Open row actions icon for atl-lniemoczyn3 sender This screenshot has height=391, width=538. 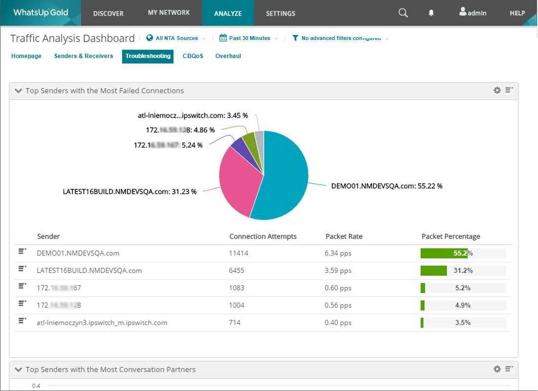(x=22, y=320)
